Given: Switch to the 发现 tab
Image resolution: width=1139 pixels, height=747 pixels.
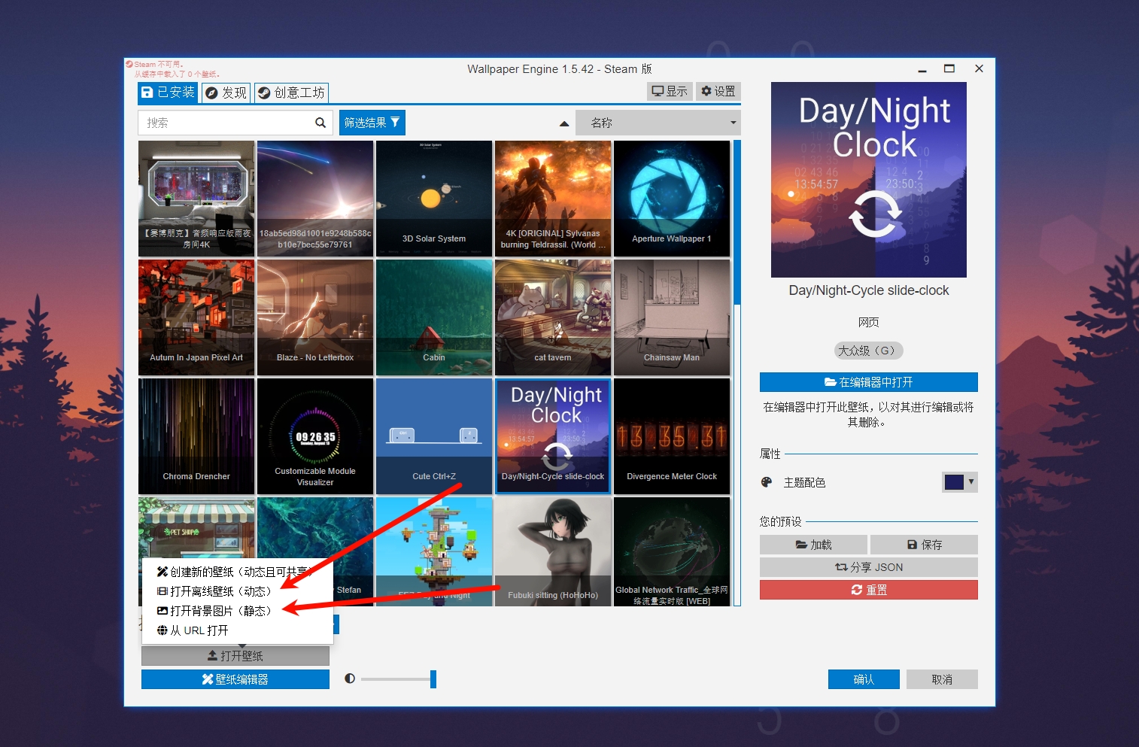Looking at the screenshot, I should (x=226, y=93).
